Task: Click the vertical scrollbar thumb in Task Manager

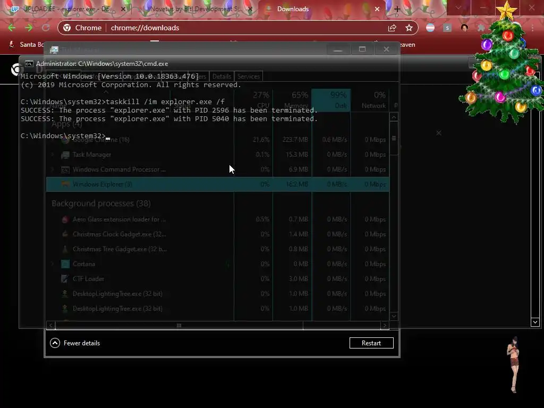Action: point(394,139)
